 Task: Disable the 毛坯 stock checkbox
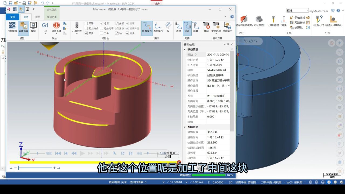[x=101, y=23]
